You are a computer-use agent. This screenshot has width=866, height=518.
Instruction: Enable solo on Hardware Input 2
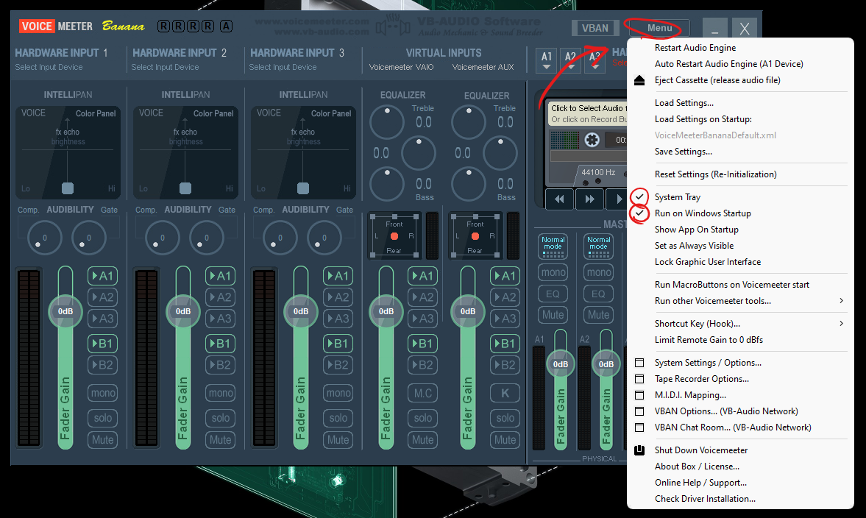pos(221,418)
